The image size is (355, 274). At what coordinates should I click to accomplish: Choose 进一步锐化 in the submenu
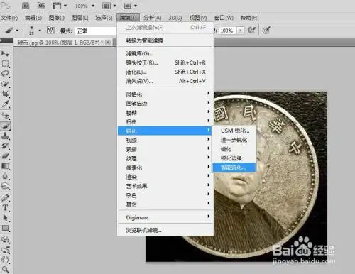pyautogui.click(x=234, y=140)
